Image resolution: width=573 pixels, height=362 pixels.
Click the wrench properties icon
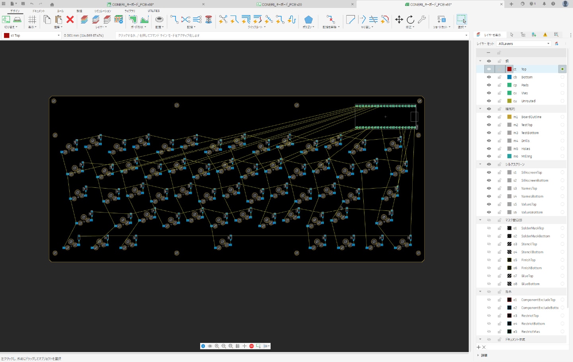click(422, 19)
